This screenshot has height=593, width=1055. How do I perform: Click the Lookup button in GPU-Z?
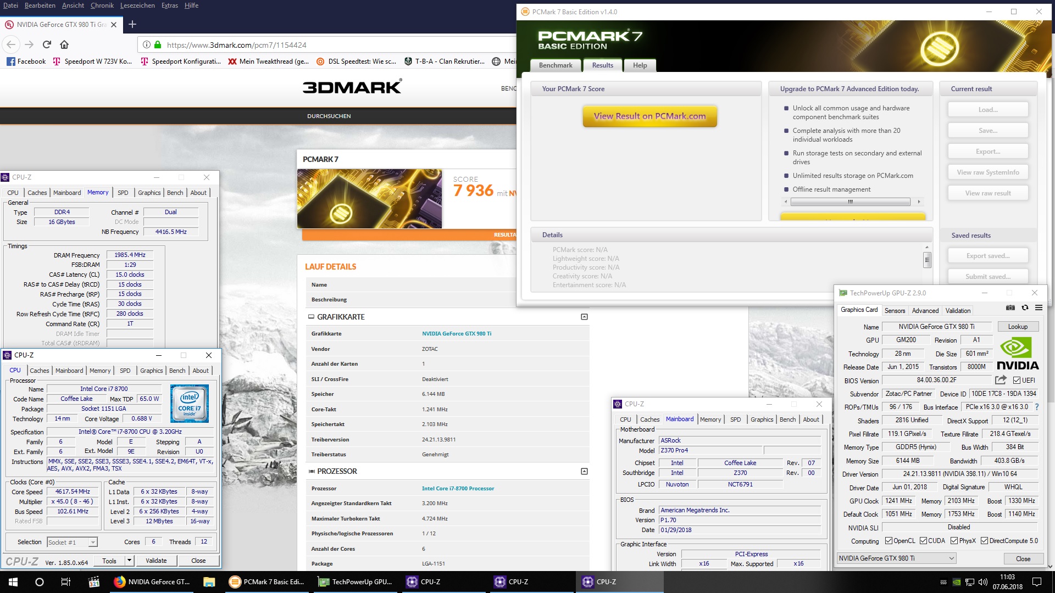1018,327
